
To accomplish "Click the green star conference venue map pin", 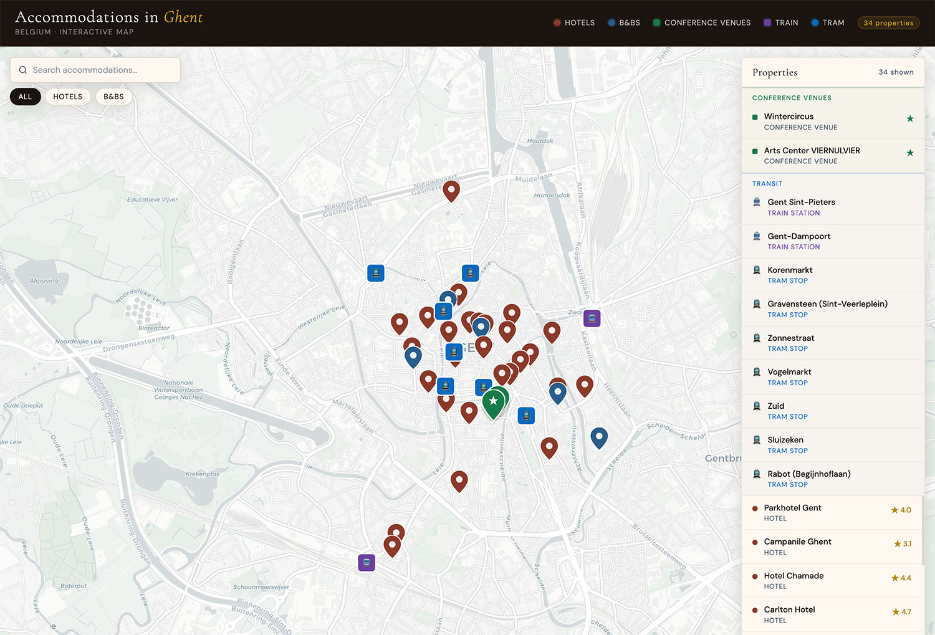I will 494,402.
